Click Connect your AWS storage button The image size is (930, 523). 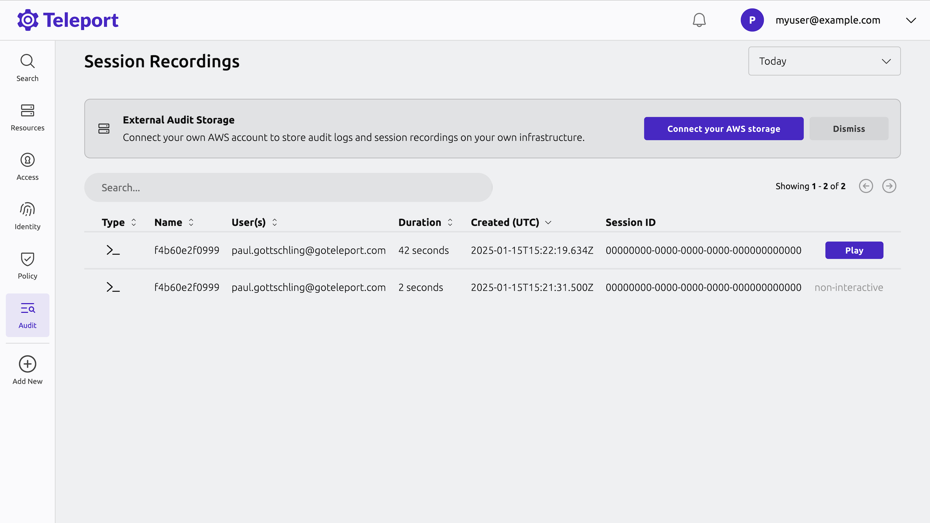click(x=723, y=129)
